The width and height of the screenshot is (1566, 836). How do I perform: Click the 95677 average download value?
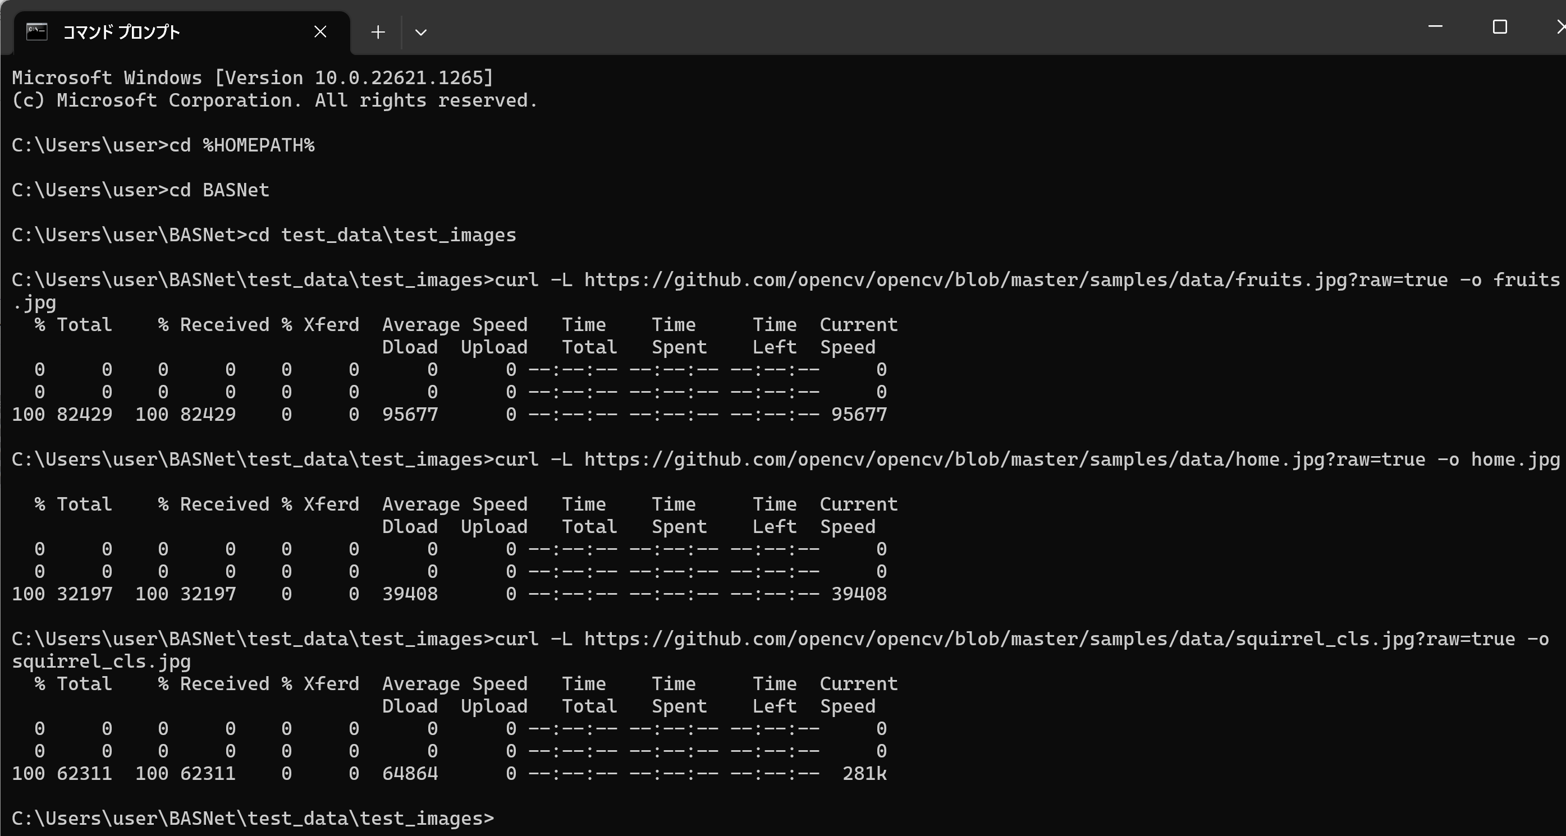point(410,415)
